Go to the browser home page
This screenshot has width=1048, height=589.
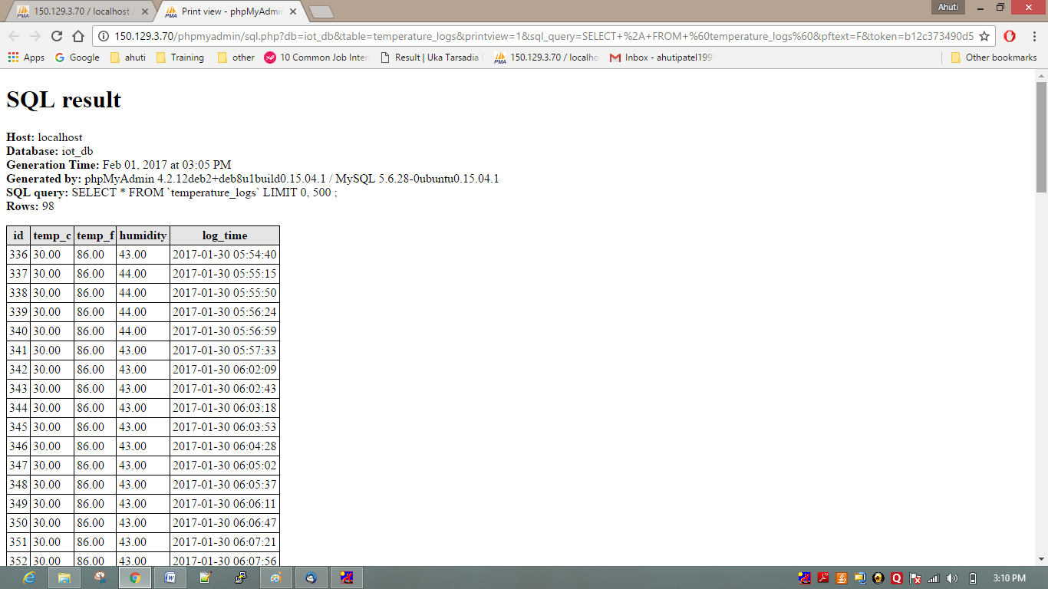[x=77, y=36]
